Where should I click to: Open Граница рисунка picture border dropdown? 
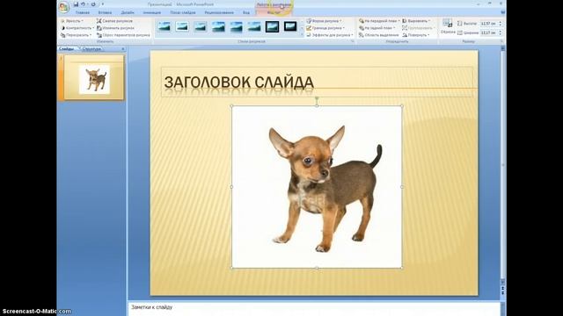(325, 28)
